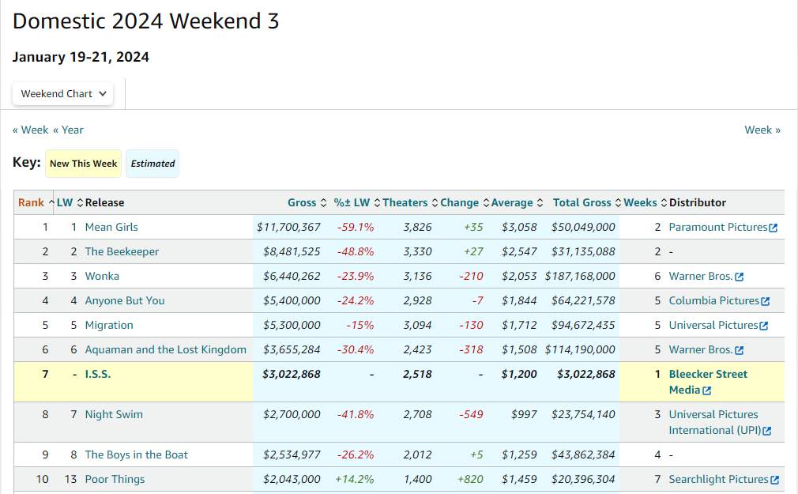Open Searchlight Pictures distributor link
Image resolution: width=798 pixels, height=494 pixels.
(718, 479)
